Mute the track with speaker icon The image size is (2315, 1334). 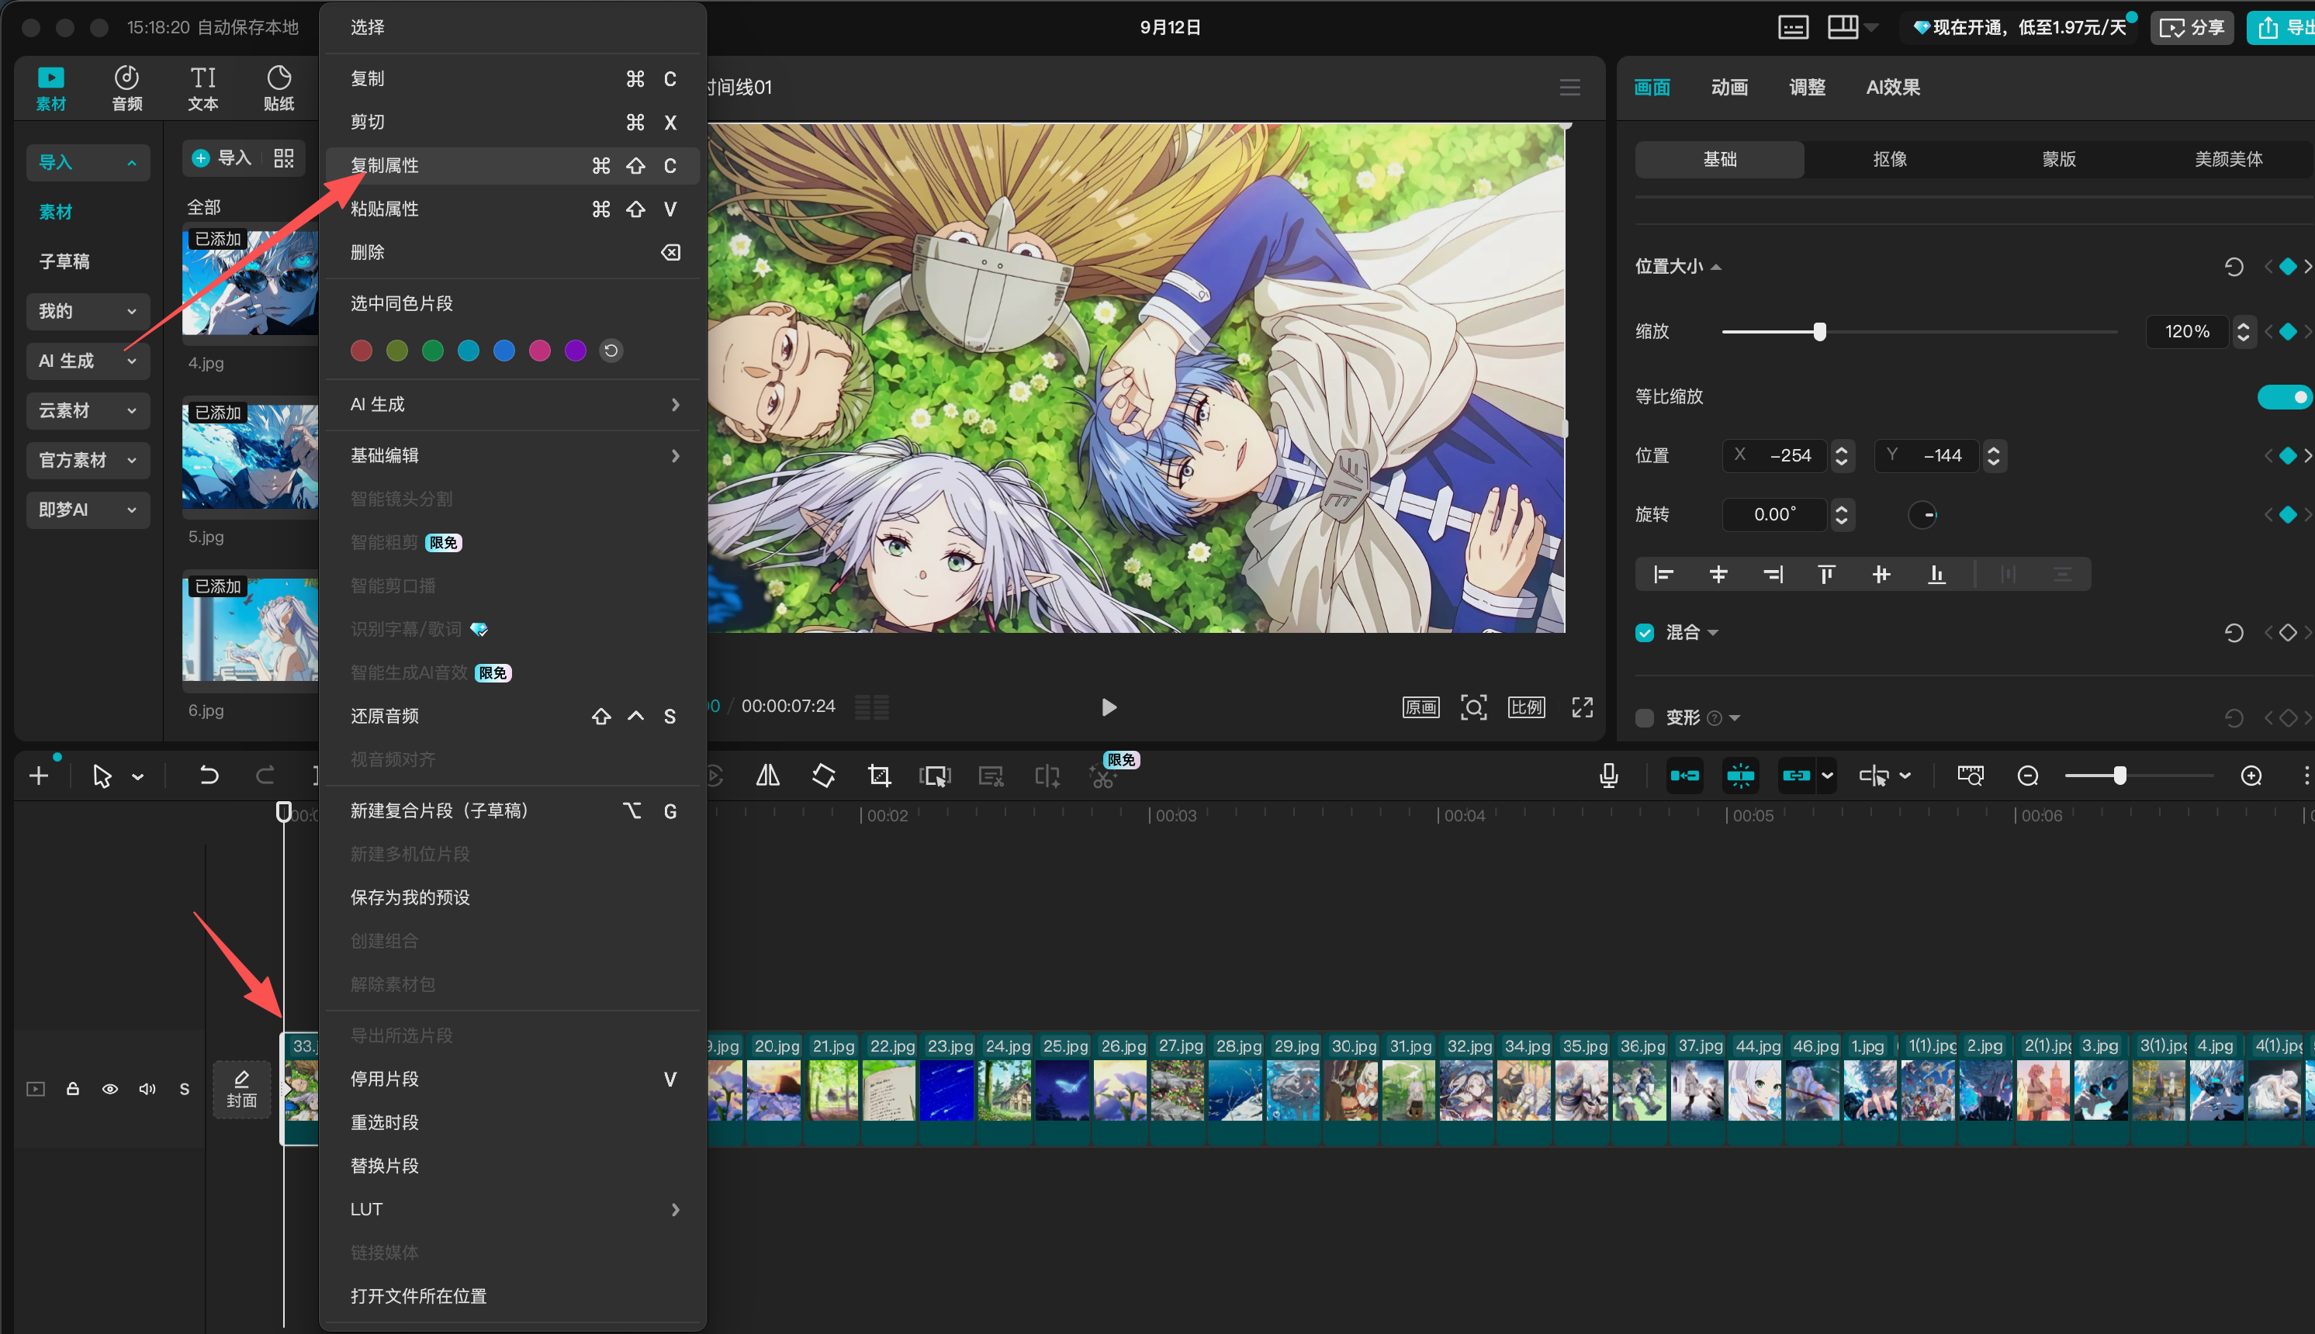[147, 1088]
